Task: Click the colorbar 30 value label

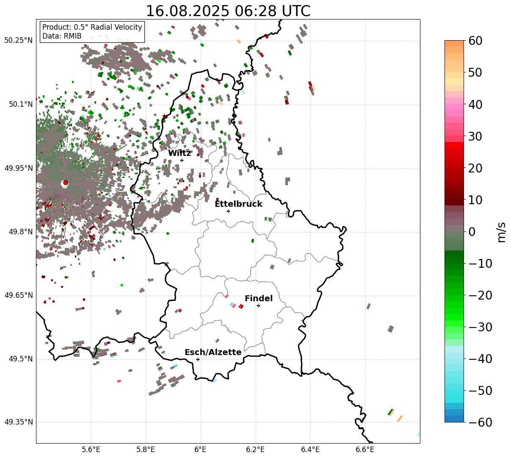Action: click(x=476, y=136)
